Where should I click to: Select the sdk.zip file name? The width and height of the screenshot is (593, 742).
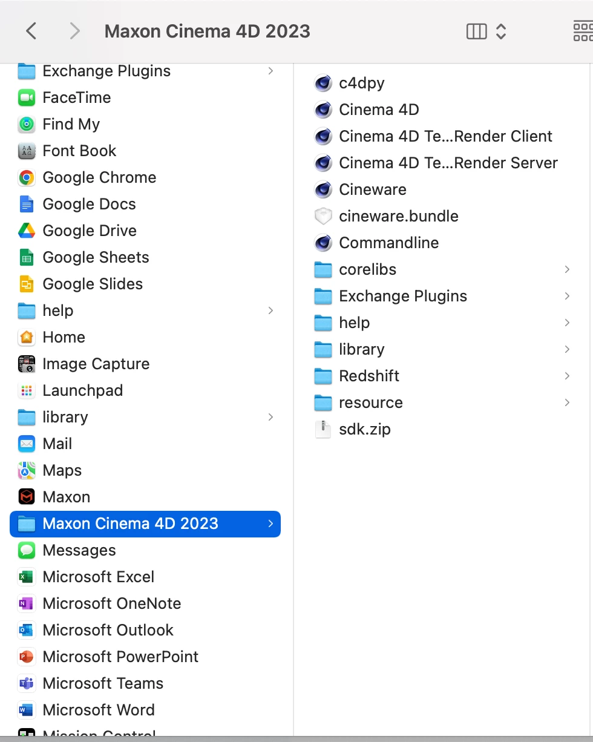click(x=365, y=429)
